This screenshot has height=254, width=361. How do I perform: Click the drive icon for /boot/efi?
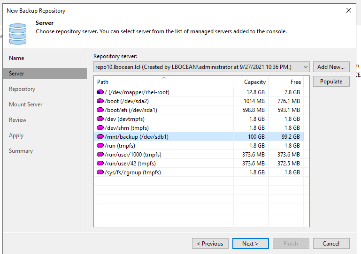(100, 110)
